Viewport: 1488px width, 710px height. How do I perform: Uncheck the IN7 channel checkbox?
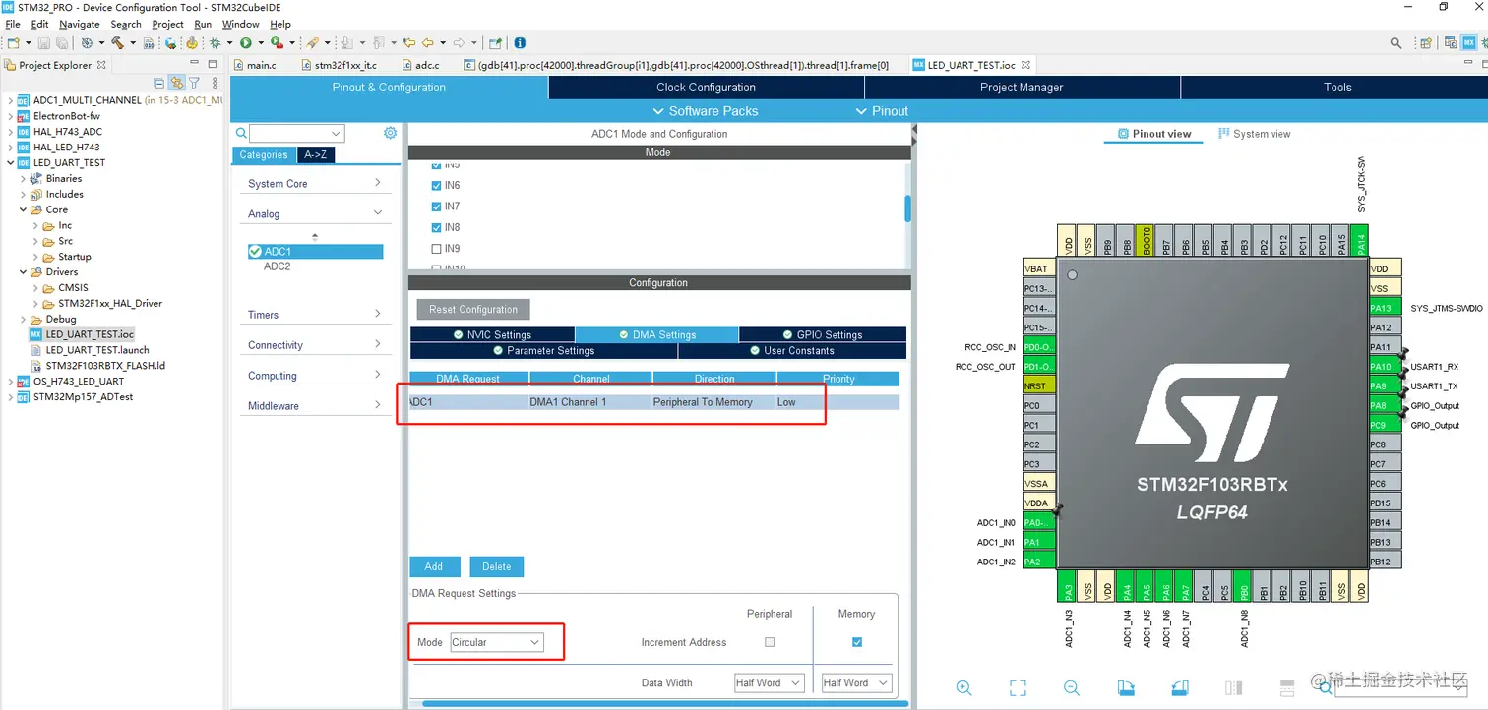[437, 207]
